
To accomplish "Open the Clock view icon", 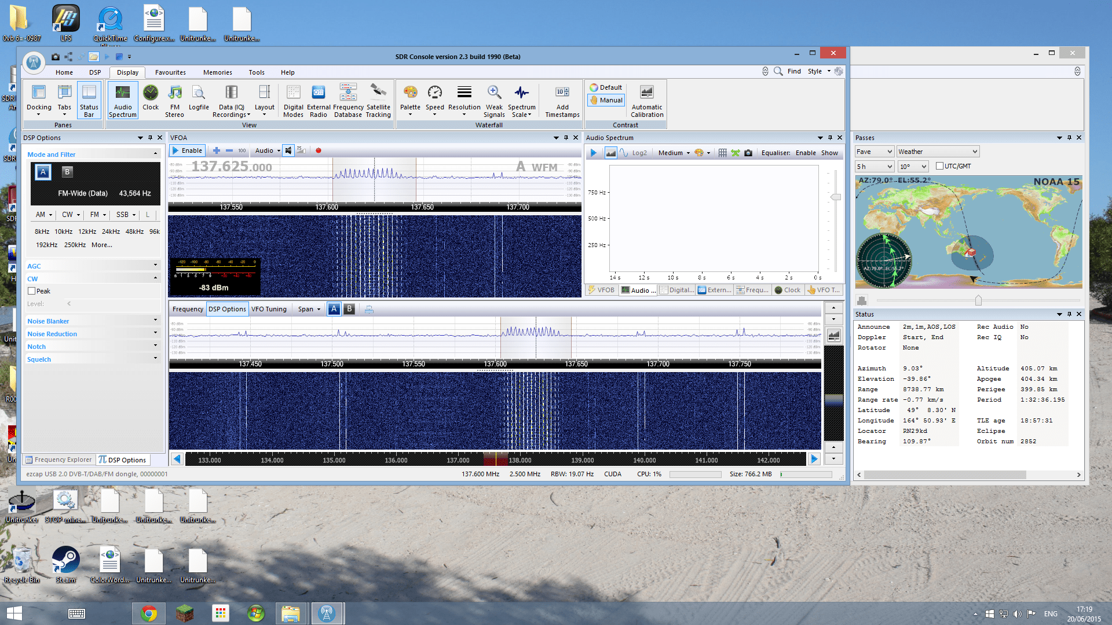I will point(151,98).
